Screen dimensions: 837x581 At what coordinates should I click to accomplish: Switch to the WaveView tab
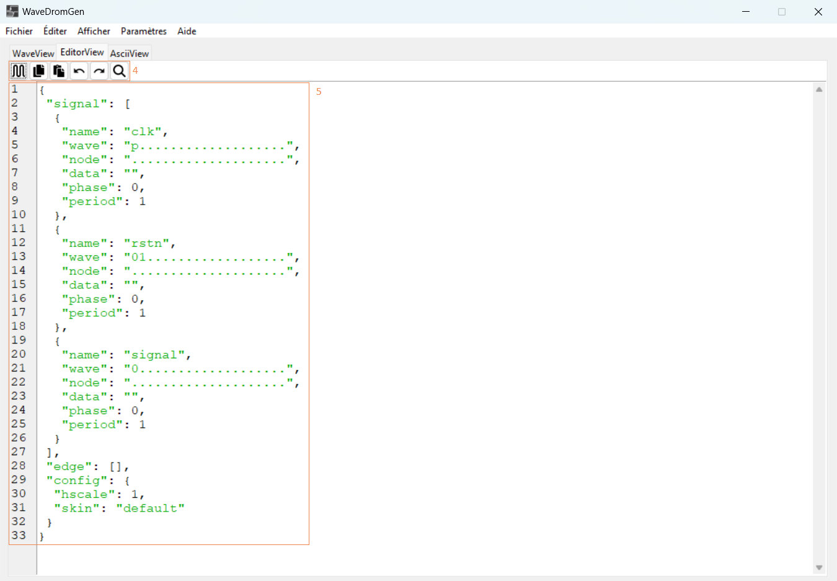[33, 53]
